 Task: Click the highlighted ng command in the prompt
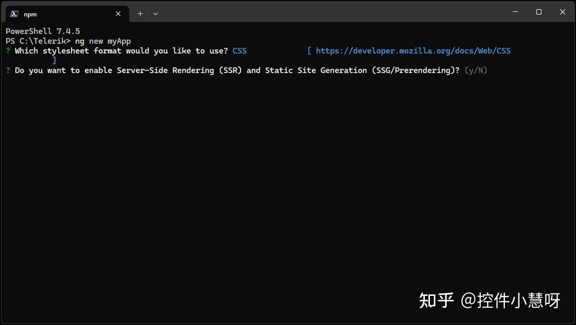coord(79,41)
